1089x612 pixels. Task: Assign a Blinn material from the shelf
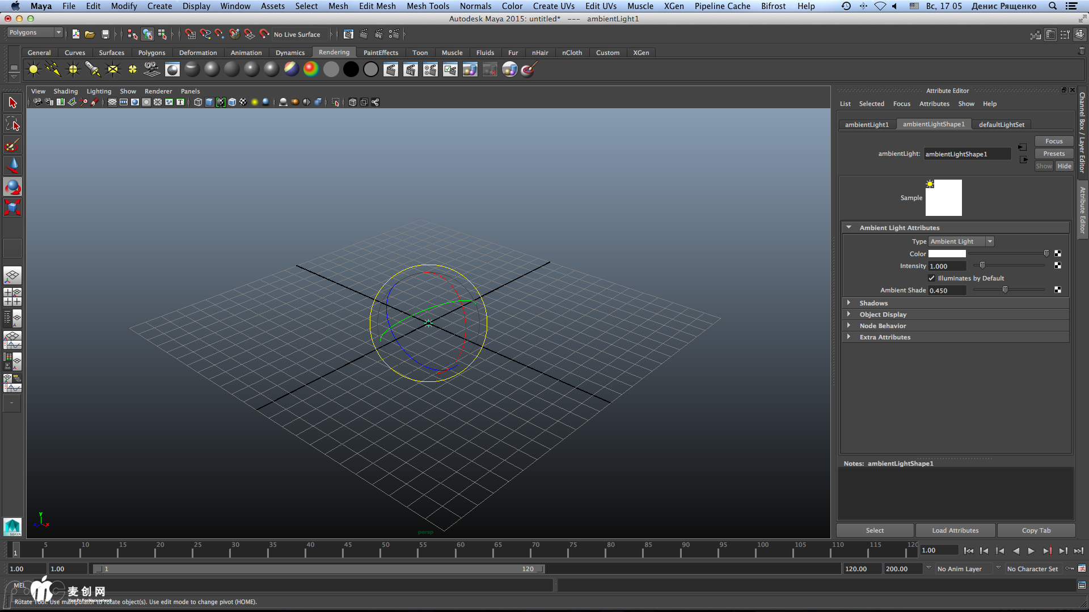click(212, 69)
